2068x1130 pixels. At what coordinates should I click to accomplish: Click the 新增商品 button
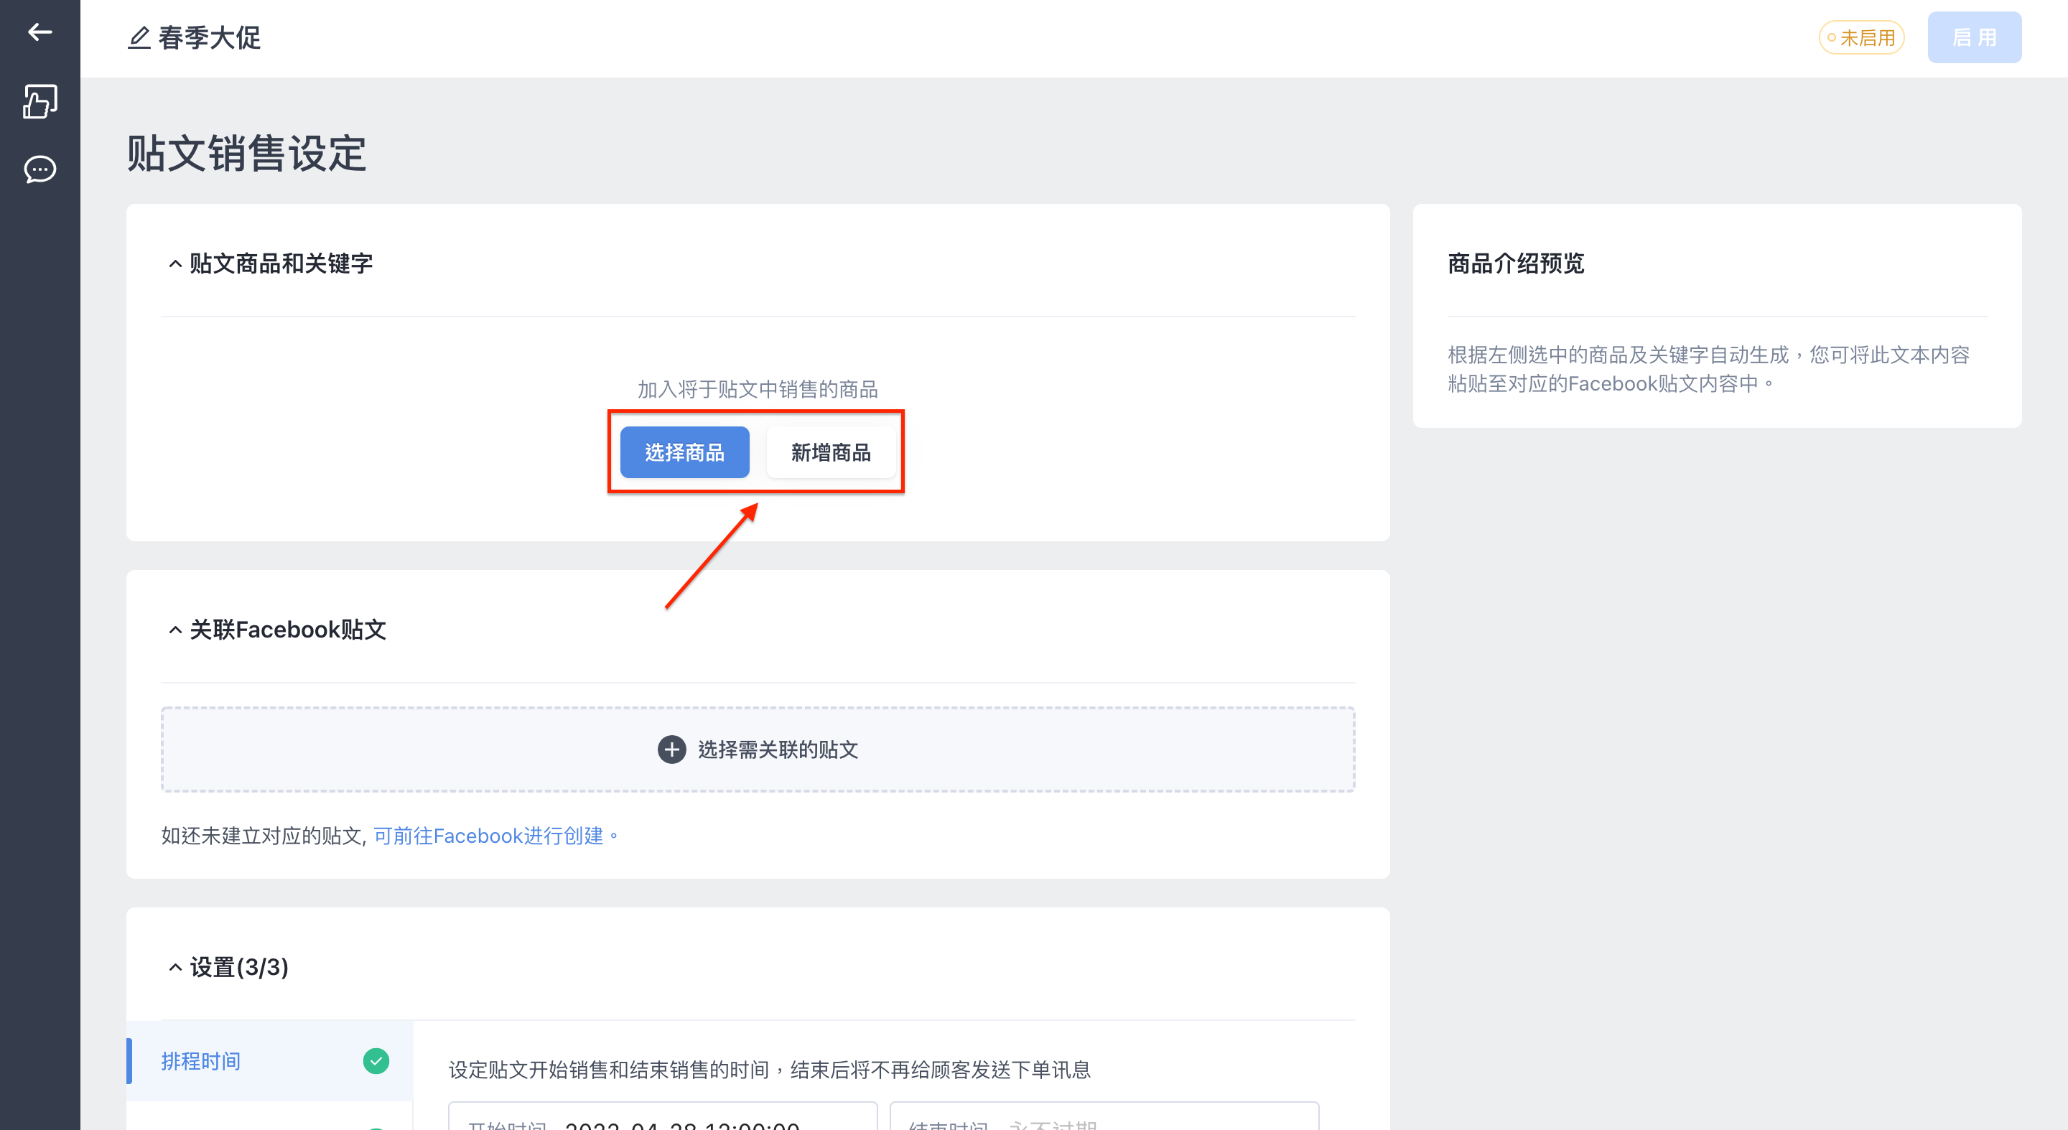pyautogui.click(x=831, y=452)
